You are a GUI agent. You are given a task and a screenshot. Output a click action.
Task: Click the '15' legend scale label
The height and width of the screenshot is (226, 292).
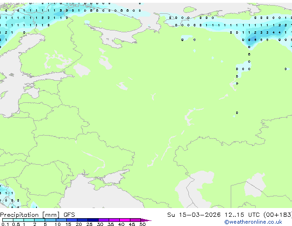[68, 224]
